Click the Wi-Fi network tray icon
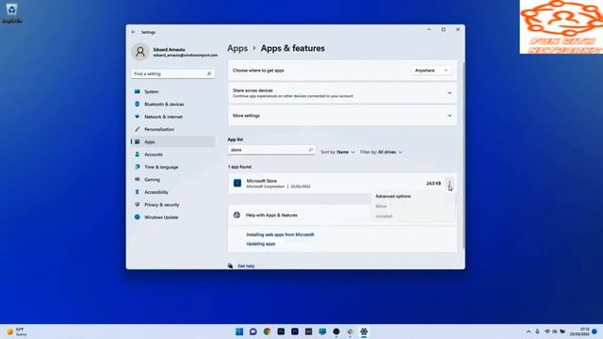This screenshot has width=603, height=339. click(546, 331)
